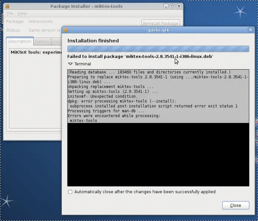Minimize the Package Installer window

[166, 6]
